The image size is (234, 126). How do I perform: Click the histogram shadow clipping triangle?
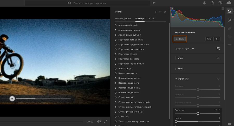(x=172, y=9)
